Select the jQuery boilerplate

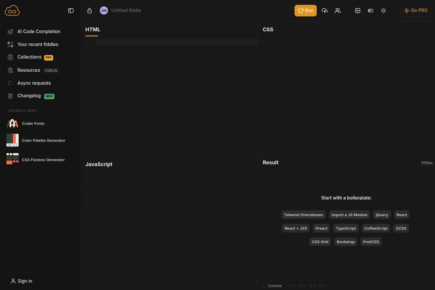pyautogui.click(x=382, y=215)
